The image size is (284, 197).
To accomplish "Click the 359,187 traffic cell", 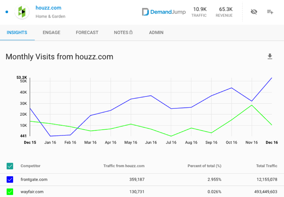I will point(137,179).
